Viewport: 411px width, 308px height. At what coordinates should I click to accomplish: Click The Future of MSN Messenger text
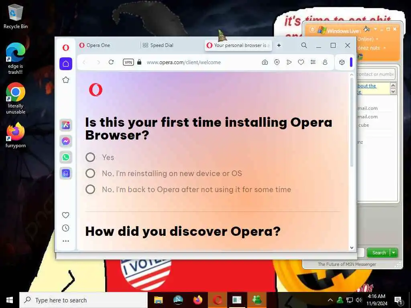point(347,264)
